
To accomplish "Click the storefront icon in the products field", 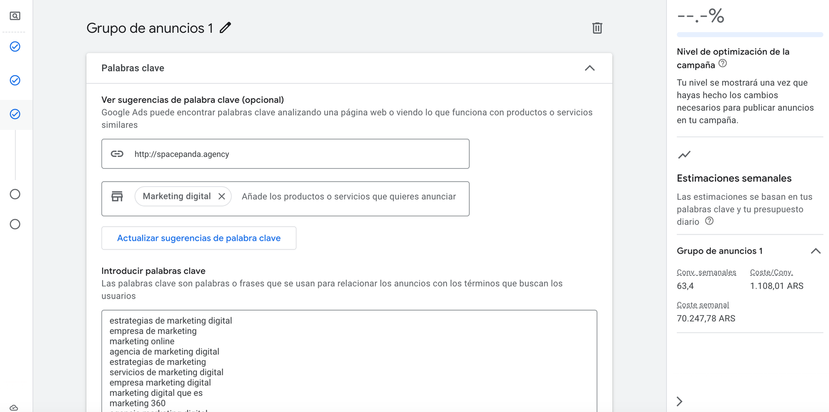I will (117, 196).
